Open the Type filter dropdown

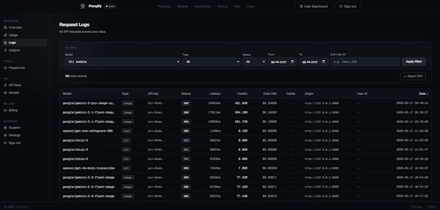pyautogui.click(x=211, y=62)
